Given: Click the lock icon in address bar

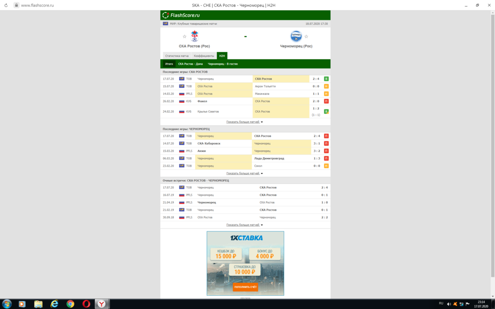Looking at the screenshot, I should (x=16, y=5).
